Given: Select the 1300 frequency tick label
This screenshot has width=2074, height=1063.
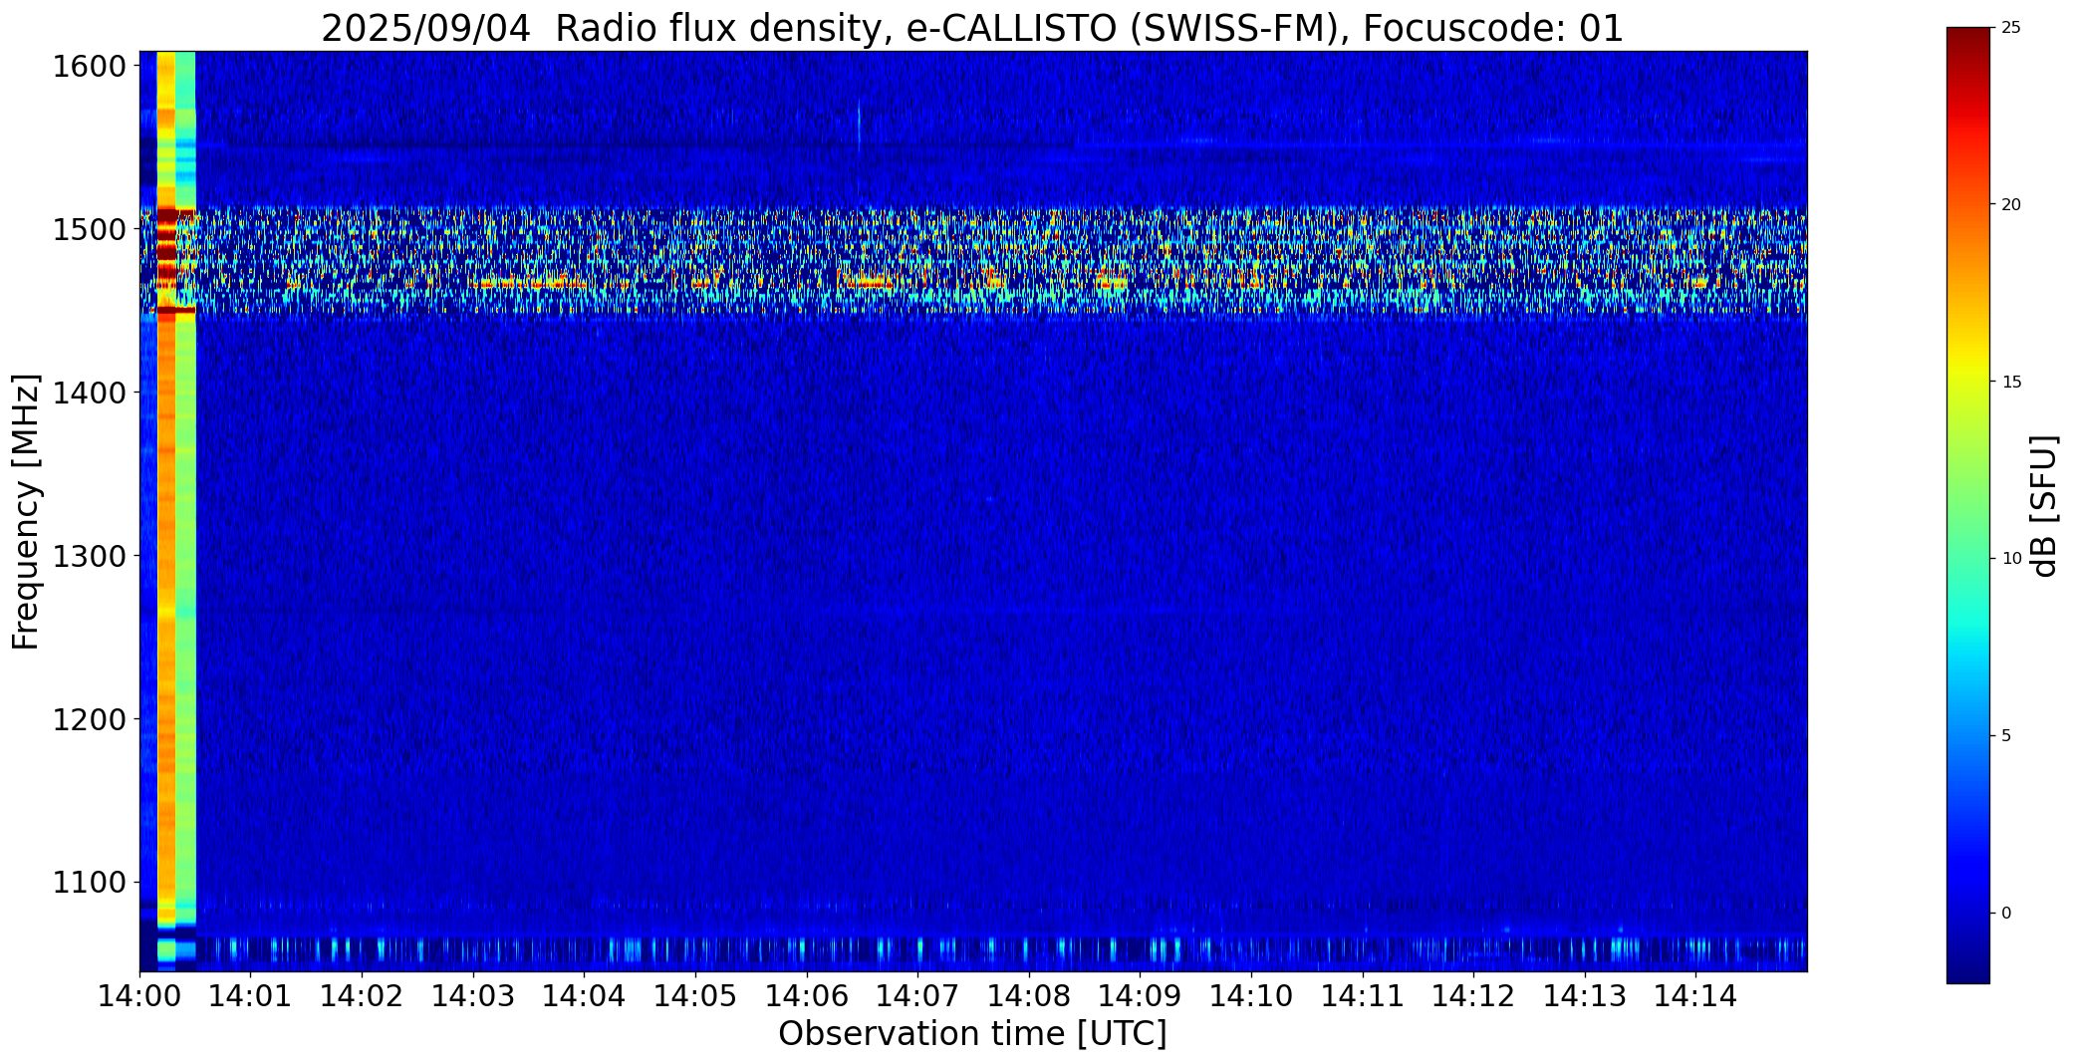Looking at the screenshot, I should click(90, 556).
